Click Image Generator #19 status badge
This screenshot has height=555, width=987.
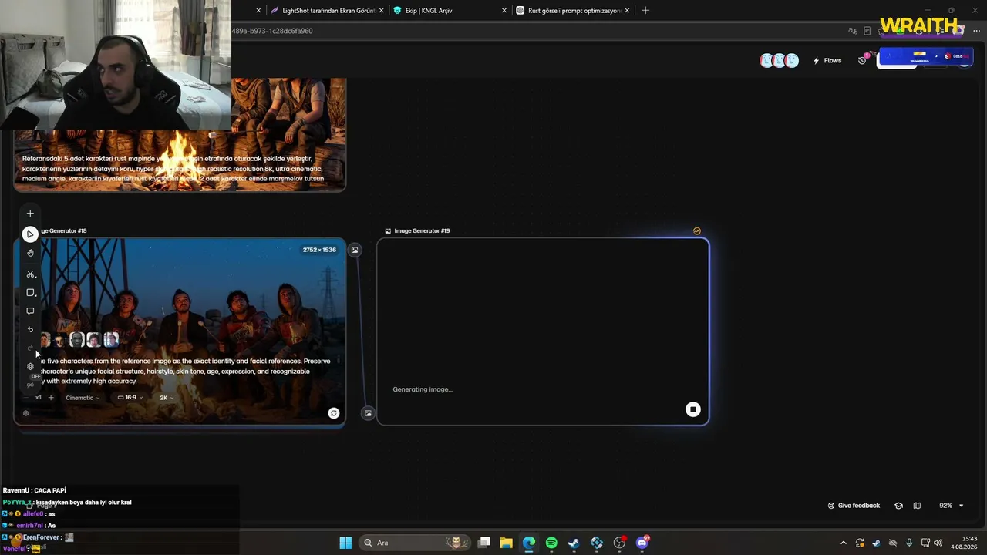[697, 230]
